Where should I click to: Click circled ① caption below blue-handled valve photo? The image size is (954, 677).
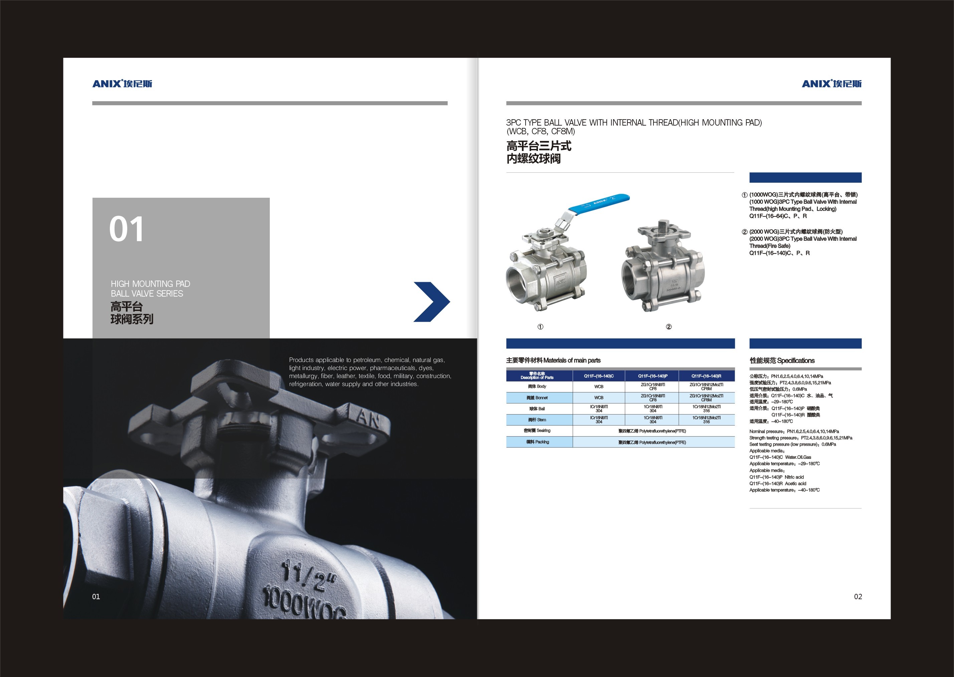[540, 327]
